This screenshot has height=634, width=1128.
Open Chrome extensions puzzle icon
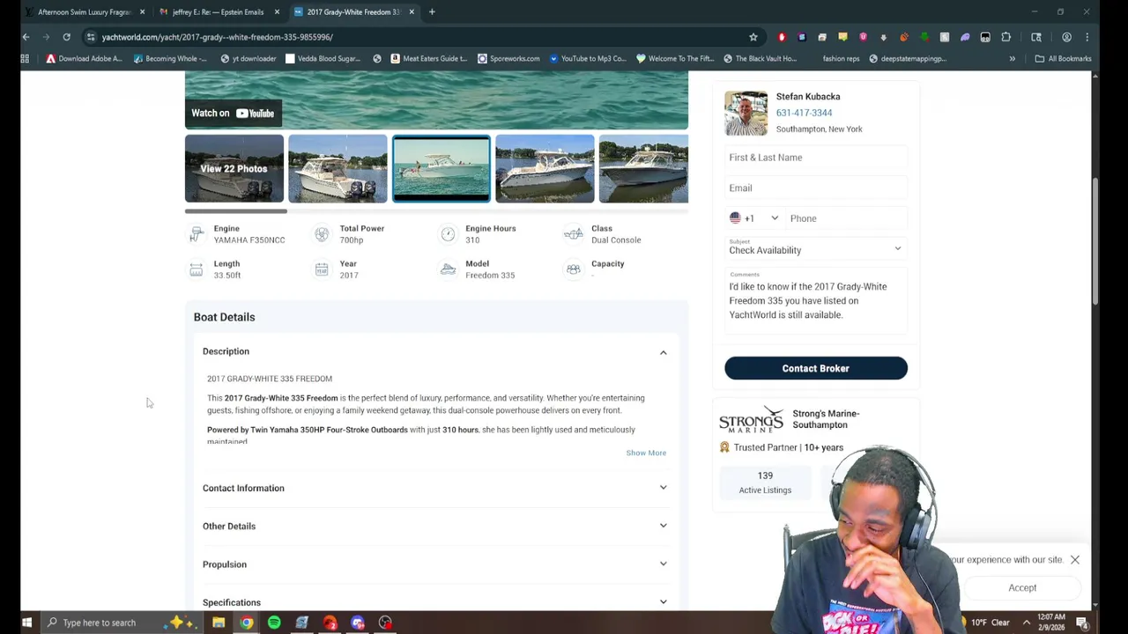tap(1006, 37)
